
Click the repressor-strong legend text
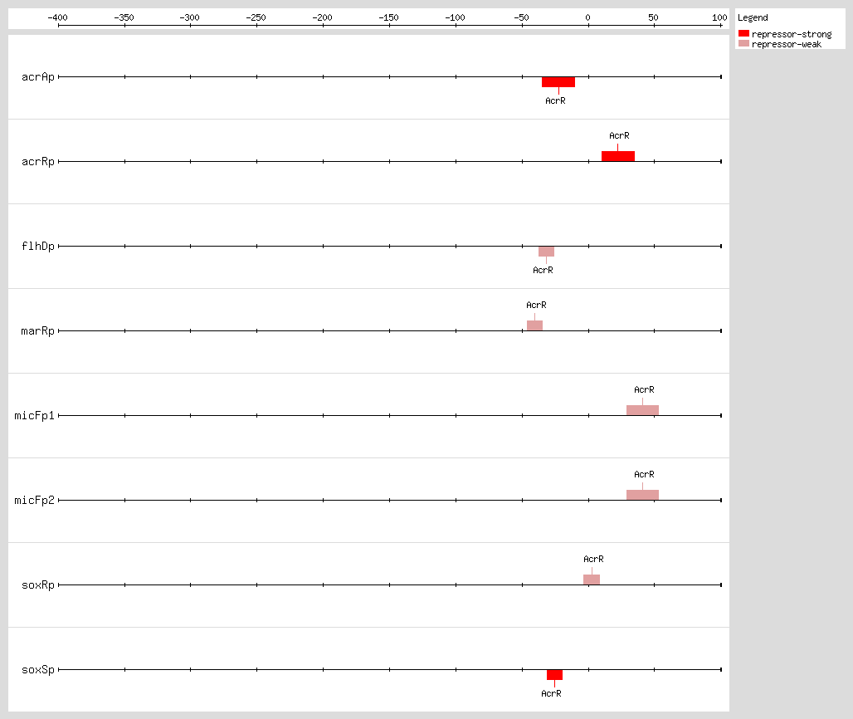(792, 34)
